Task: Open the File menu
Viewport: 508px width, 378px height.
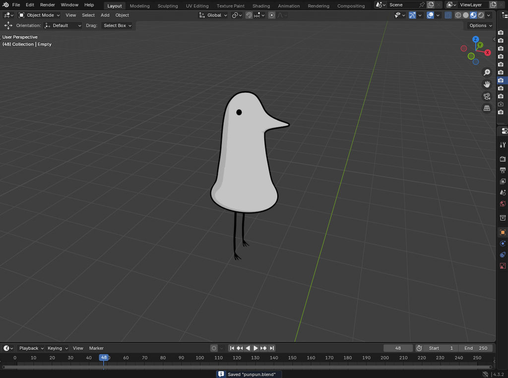Action: click(x=16, y=5)
